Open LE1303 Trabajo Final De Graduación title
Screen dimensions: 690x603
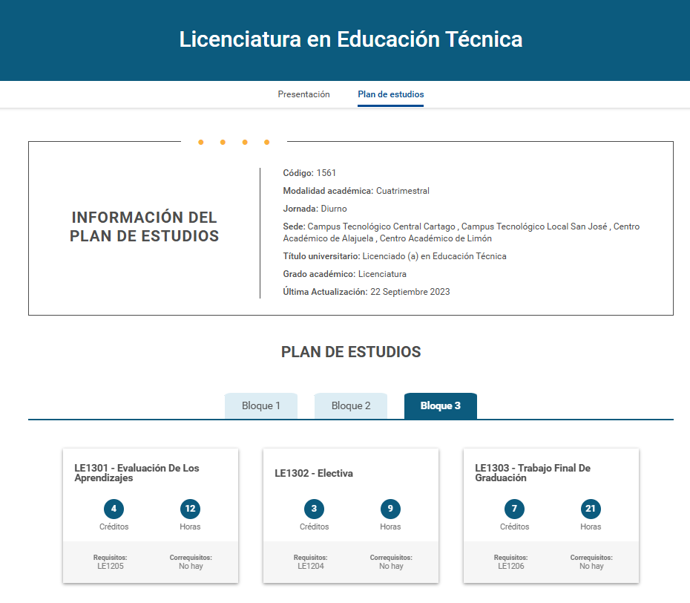532,473
